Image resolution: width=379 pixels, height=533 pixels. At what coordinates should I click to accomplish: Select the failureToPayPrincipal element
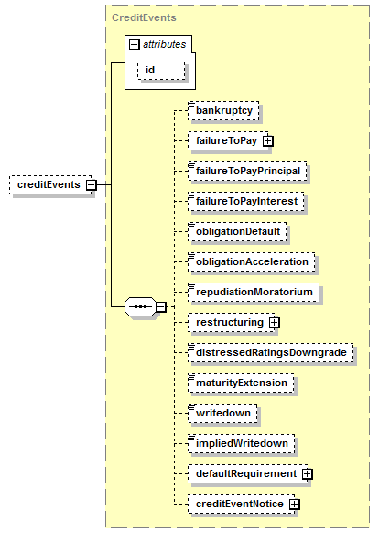point(247,171)
